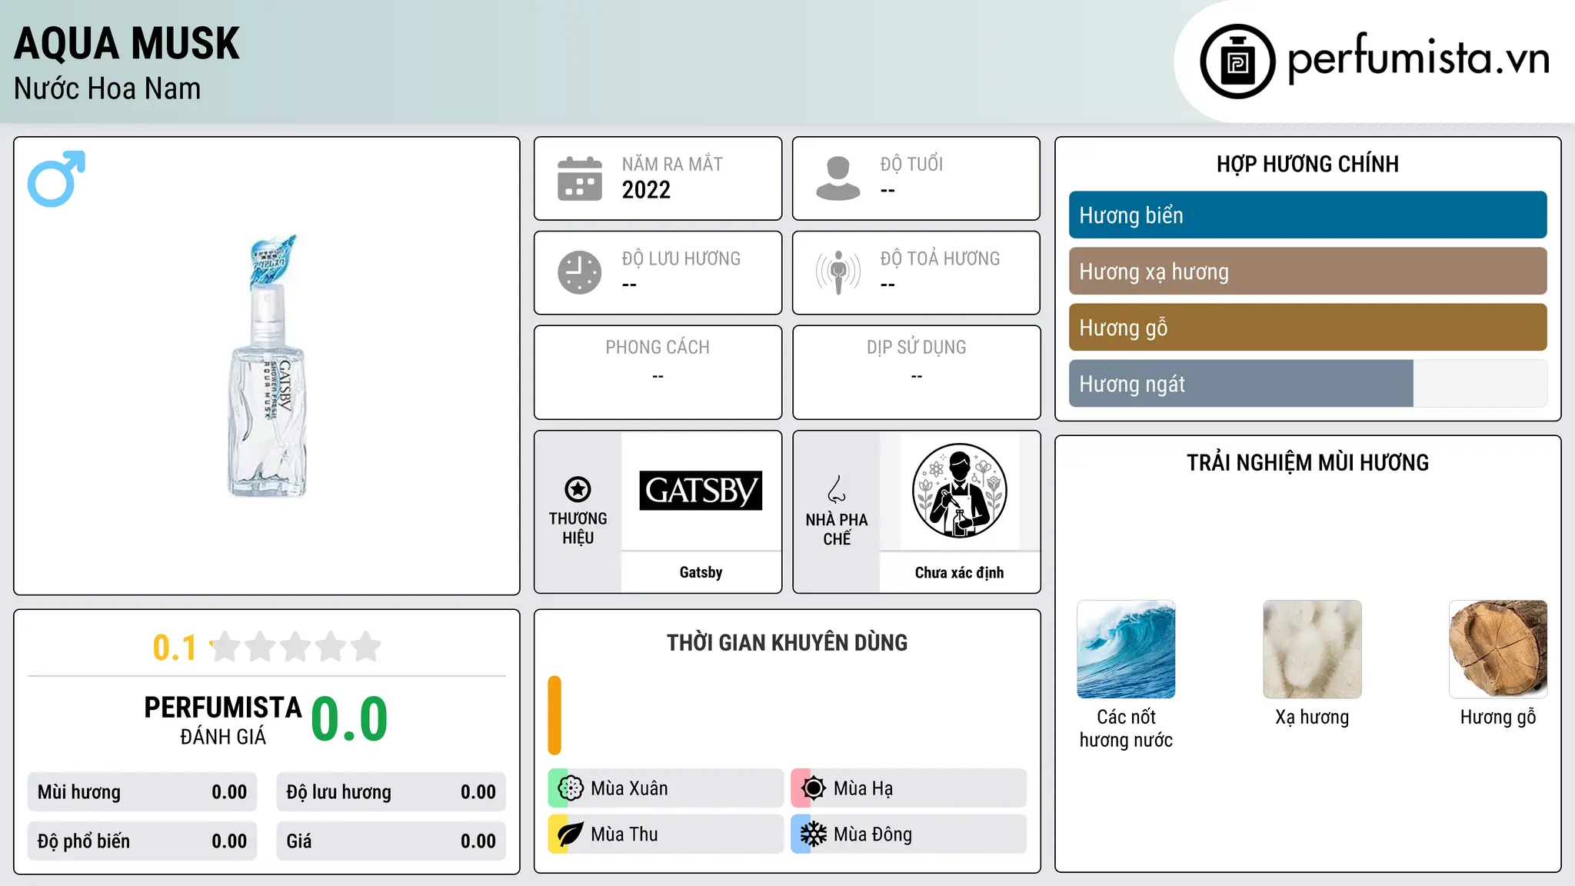This screenshot has height=886, width=1575.
Task: Click the Nước Hoa Nam subtitle
Action: (x=108, y=88)
